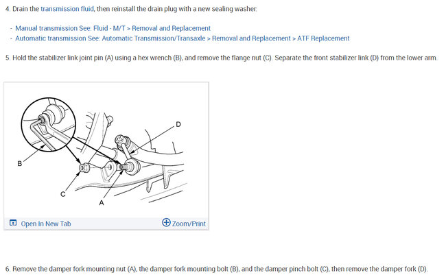The height and width of the screenshot is (275, 446).
Task: Click the diagram footer bar between the links
Action: tap(117, 224)
